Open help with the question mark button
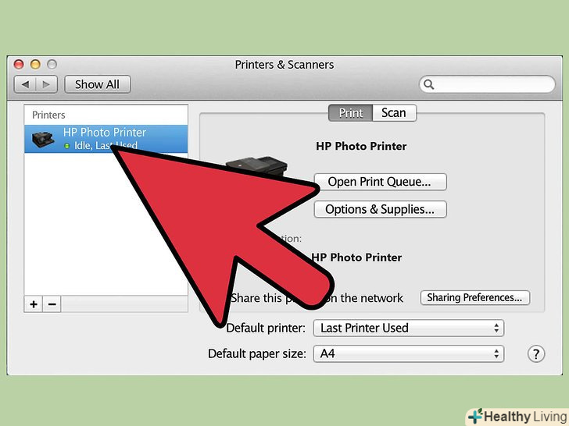The height and width of the screenshot is (426, 569). coord(536,353)
